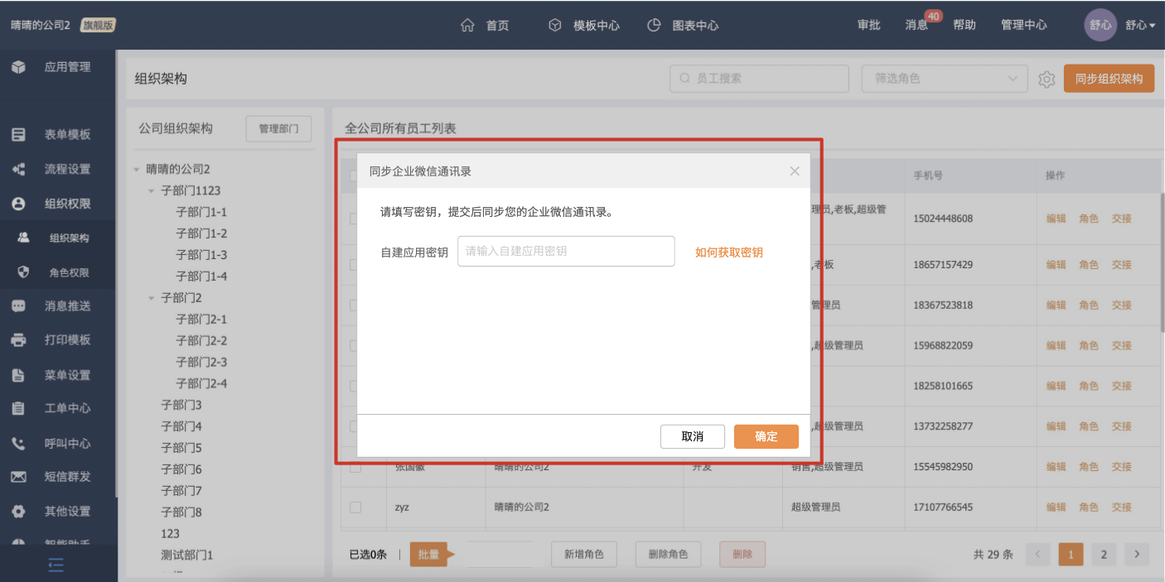
Task: Click the 短信群发 envelope icon
Action: [x=18, y=477]
